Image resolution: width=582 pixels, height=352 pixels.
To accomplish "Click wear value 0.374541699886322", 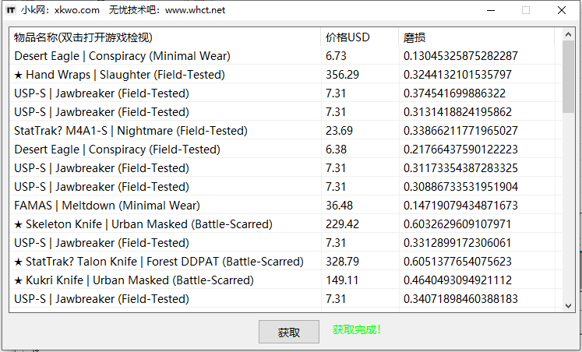I will tap(454, 93).
